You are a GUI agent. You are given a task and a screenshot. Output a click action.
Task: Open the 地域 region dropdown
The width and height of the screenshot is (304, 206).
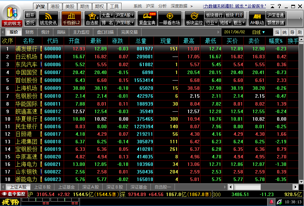(225, 23)
